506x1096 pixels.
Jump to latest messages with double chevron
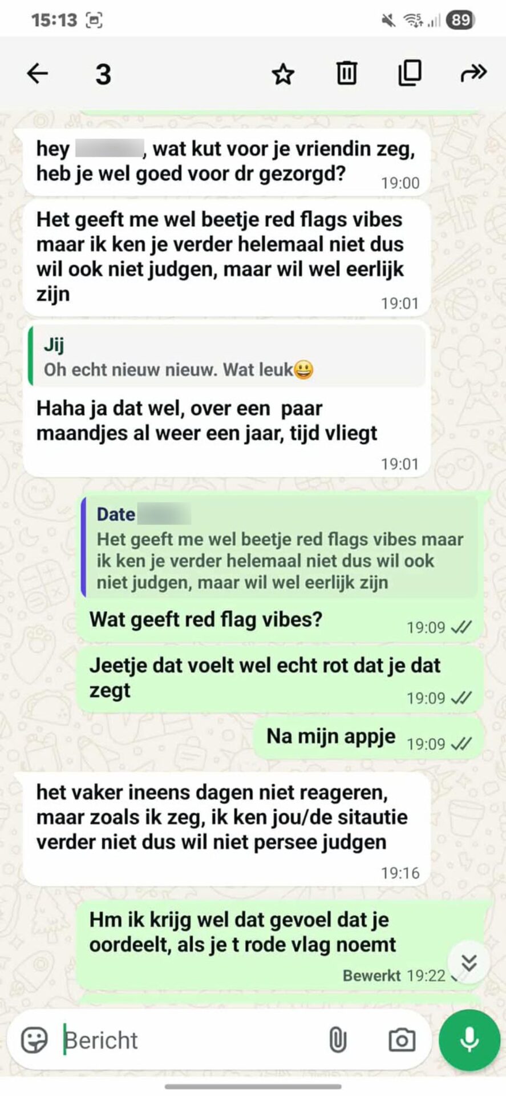[x=469, y=962]
